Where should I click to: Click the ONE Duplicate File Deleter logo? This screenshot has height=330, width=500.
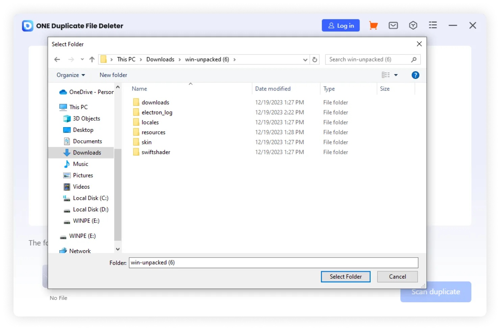pos(28,26)
